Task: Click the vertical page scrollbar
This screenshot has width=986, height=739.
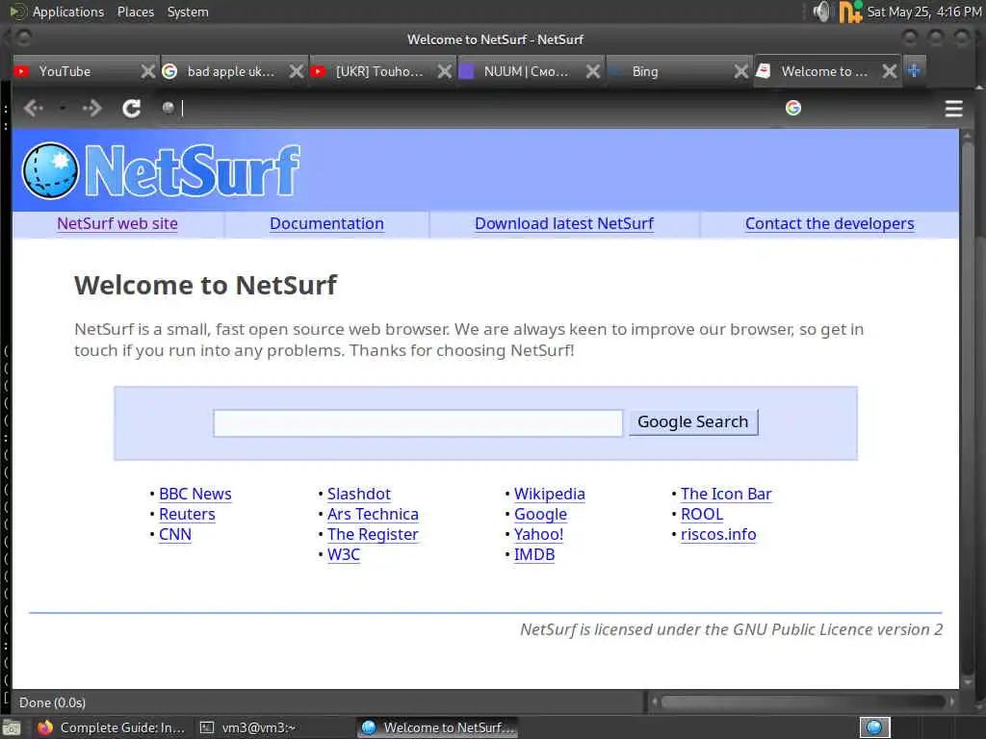Action: (968, 408)
